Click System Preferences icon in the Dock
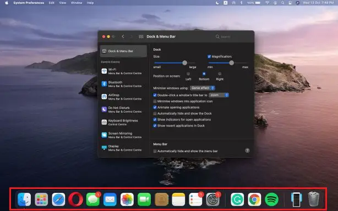 [x=213, y=199]
